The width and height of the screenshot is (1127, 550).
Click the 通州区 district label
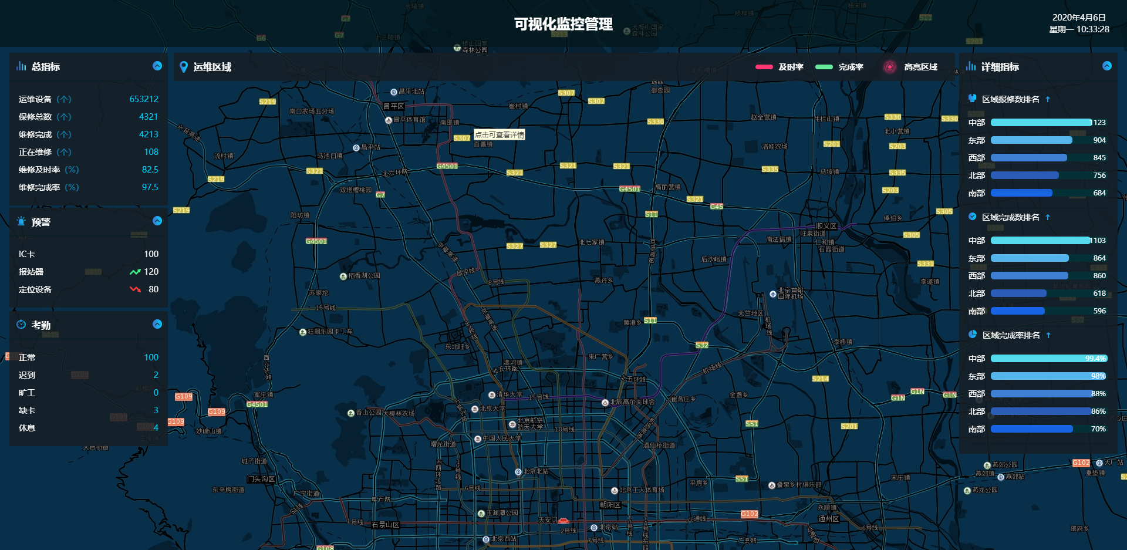tap(829, 519)
